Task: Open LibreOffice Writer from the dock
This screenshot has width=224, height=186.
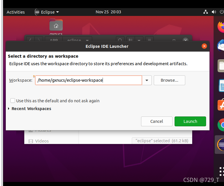Action: (x=221, y=85)
